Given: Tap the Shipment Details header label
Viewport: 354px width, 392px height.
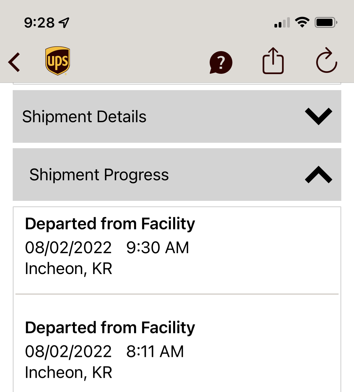Looking at the screenshot, I should pos(84,117).
